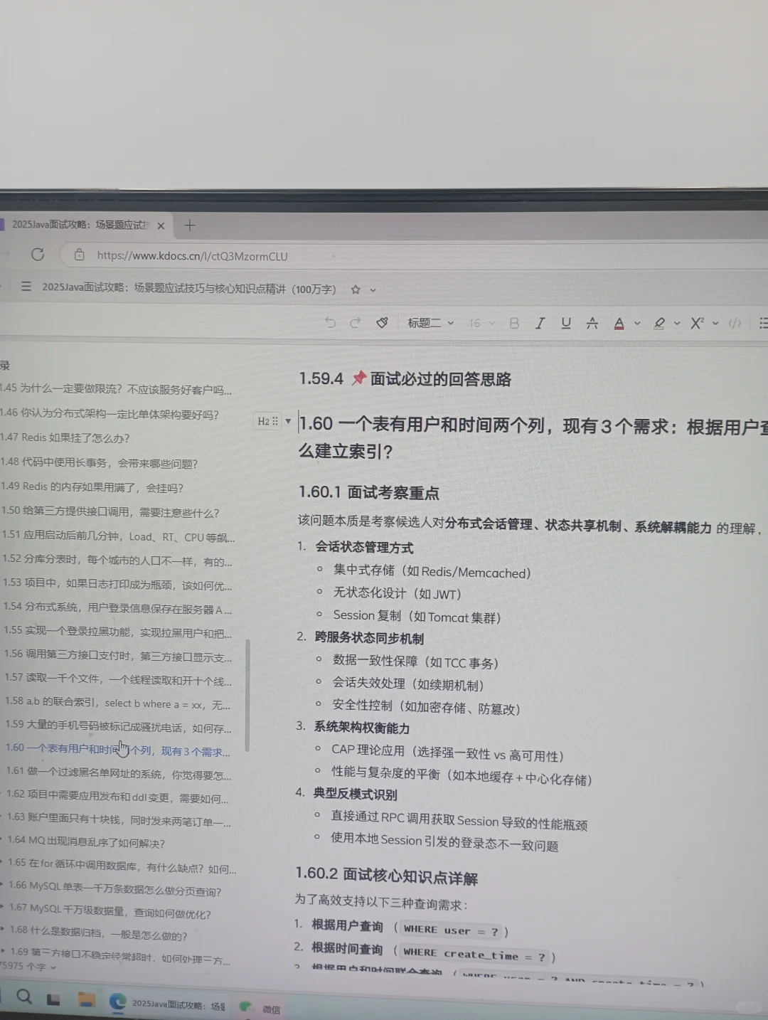Viewport: 768px width, 1020px height.
Task: Click the H2 block handle beside heading 1.60
Action: tap(267, 421)
